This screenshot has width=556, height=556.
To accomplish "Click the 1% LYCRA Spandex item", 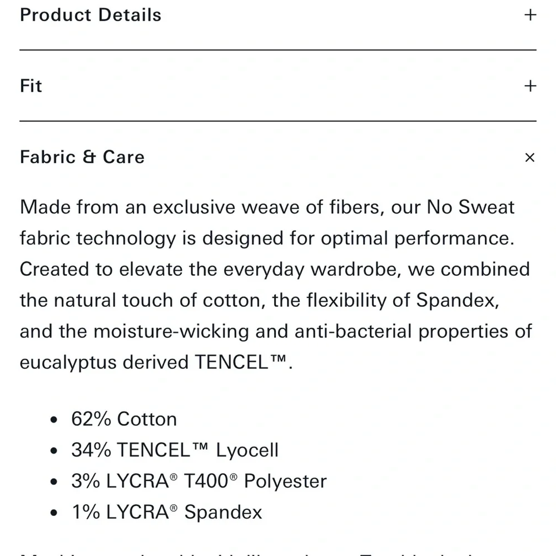I will click(x=167, y=512).
